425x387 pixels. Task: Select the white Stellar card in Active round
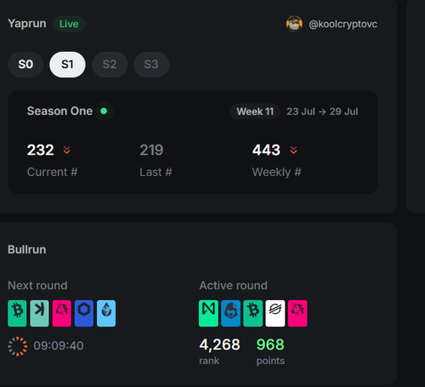275,313
